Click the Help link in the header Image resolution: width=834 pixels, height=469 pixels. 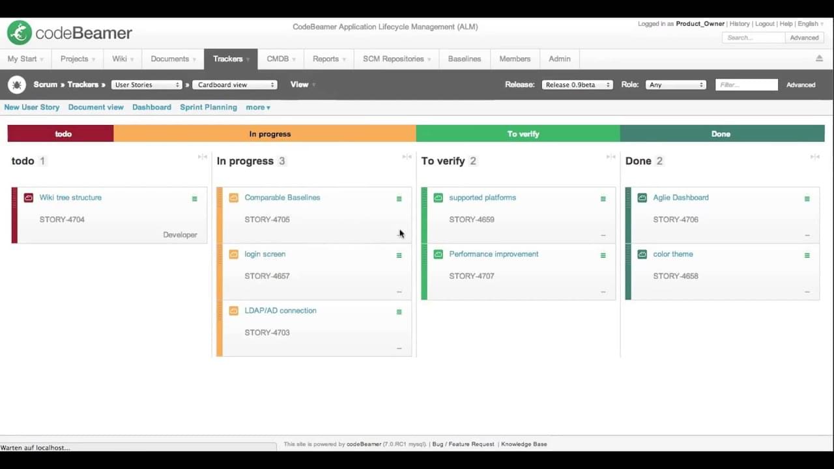(786, 24)
